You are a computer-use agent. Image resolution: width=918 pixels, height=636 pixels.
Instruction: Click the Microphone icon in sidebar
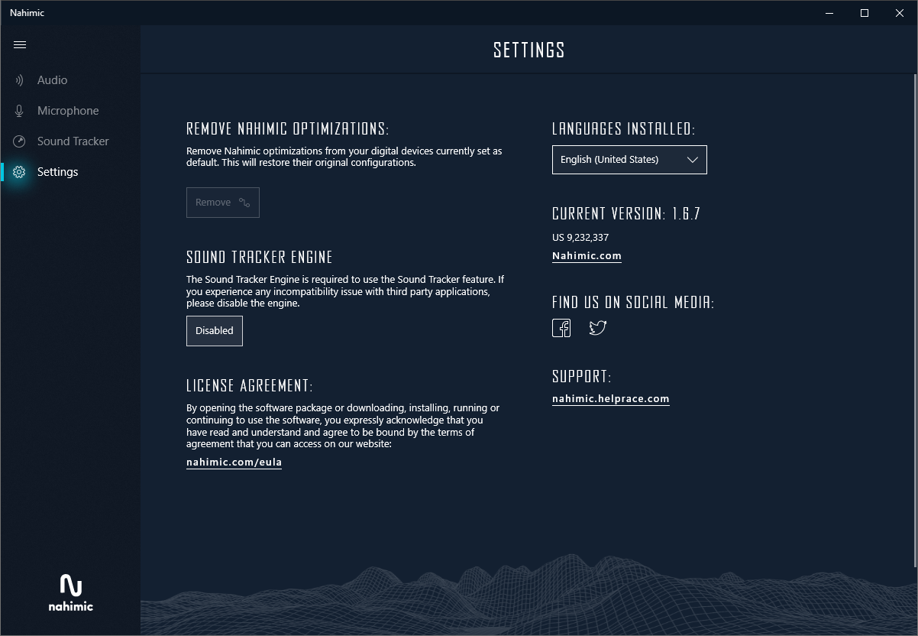20,111
